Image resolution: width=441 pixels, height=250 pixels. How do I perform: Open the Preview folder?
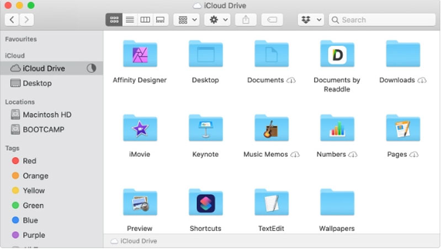(x=140, y=203)
